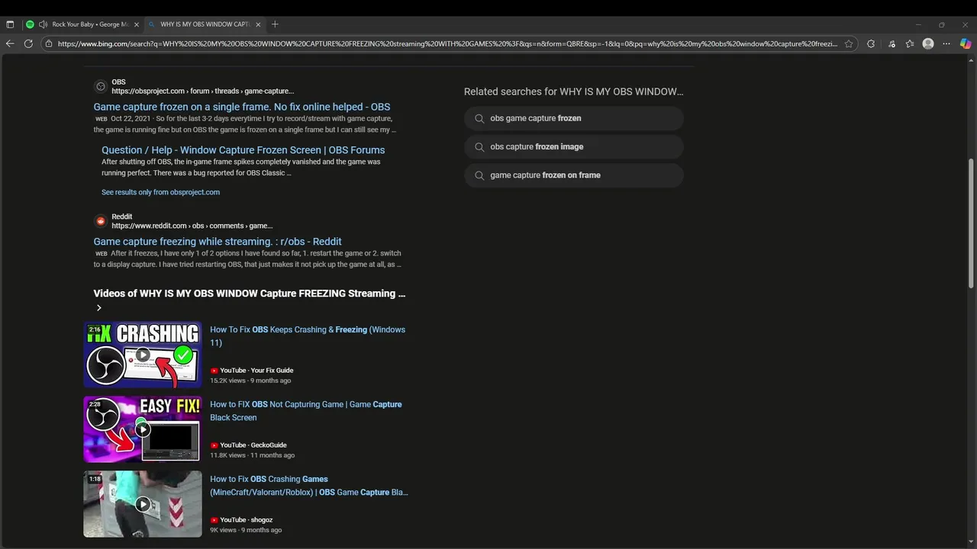Viewport: 977px width, 549px height.
Task: Click the 15.2K views · 9 months ago text
Action: tap(250, 380)
